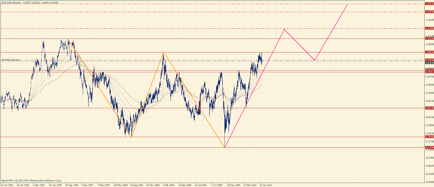Screen dimensions: 434x187
Task: Click the Alpari MT4 copyright text
Action: tap(31, 181)
